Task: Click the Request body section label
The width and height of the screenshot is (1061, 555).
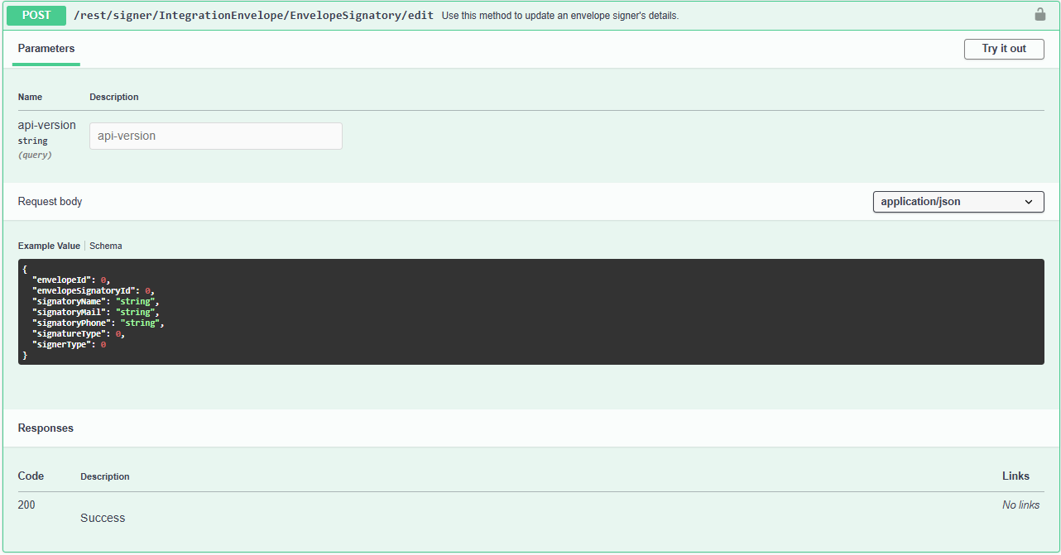Action: 50,202
